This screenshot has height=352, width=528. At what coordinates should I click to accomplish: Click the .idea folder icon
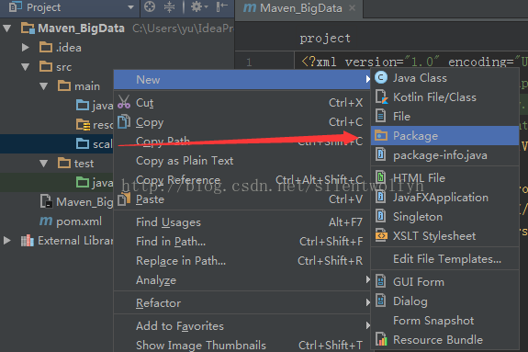(46, 47)
